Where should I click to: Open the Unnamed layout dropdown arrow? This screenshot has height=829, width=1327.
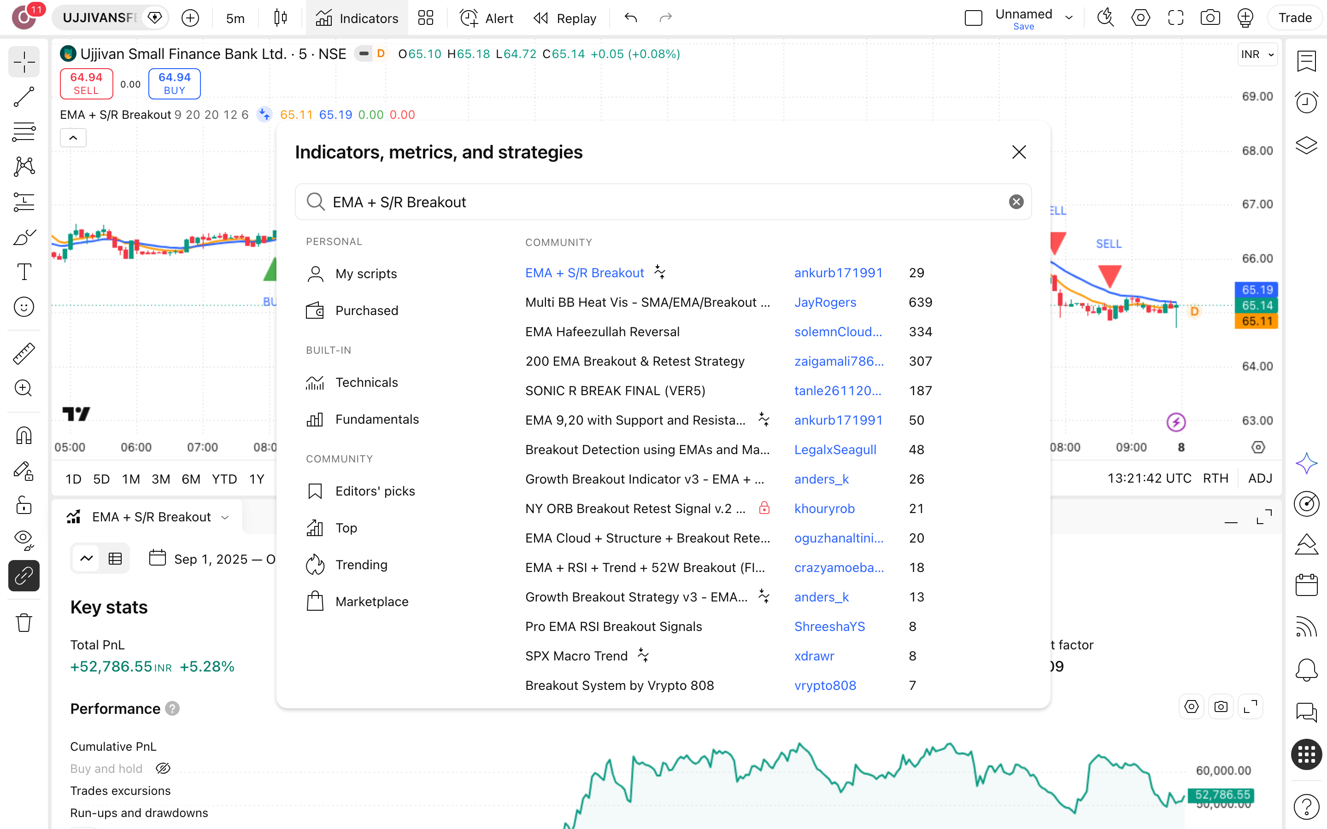(1069, 18)
